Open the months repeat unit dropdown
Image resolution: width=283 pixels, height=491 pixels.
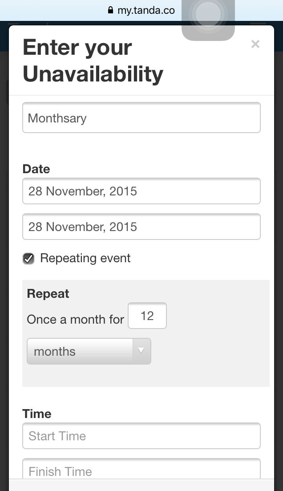click(89, 351)
